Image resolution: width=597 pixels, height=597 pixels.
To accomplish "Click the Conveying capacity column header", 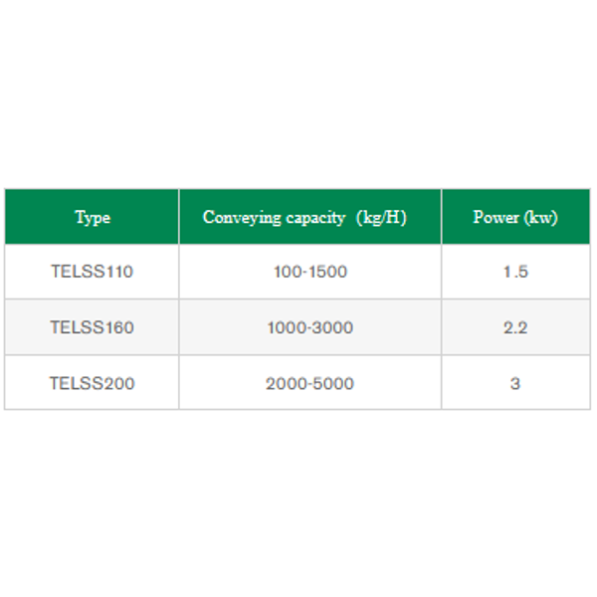I will point(309,217).
